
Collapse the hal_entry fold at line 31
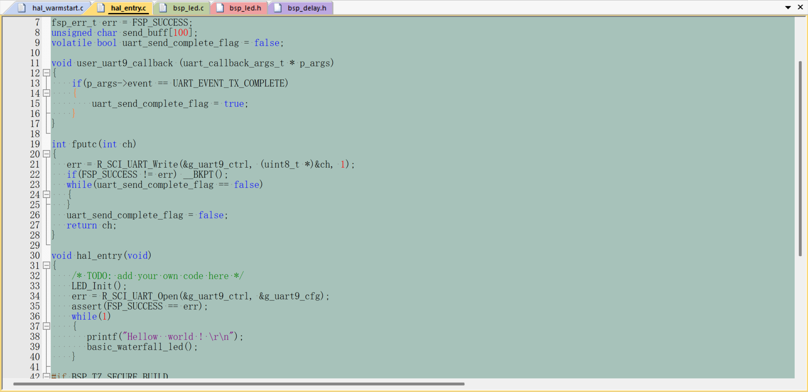(x=46, y=266)
